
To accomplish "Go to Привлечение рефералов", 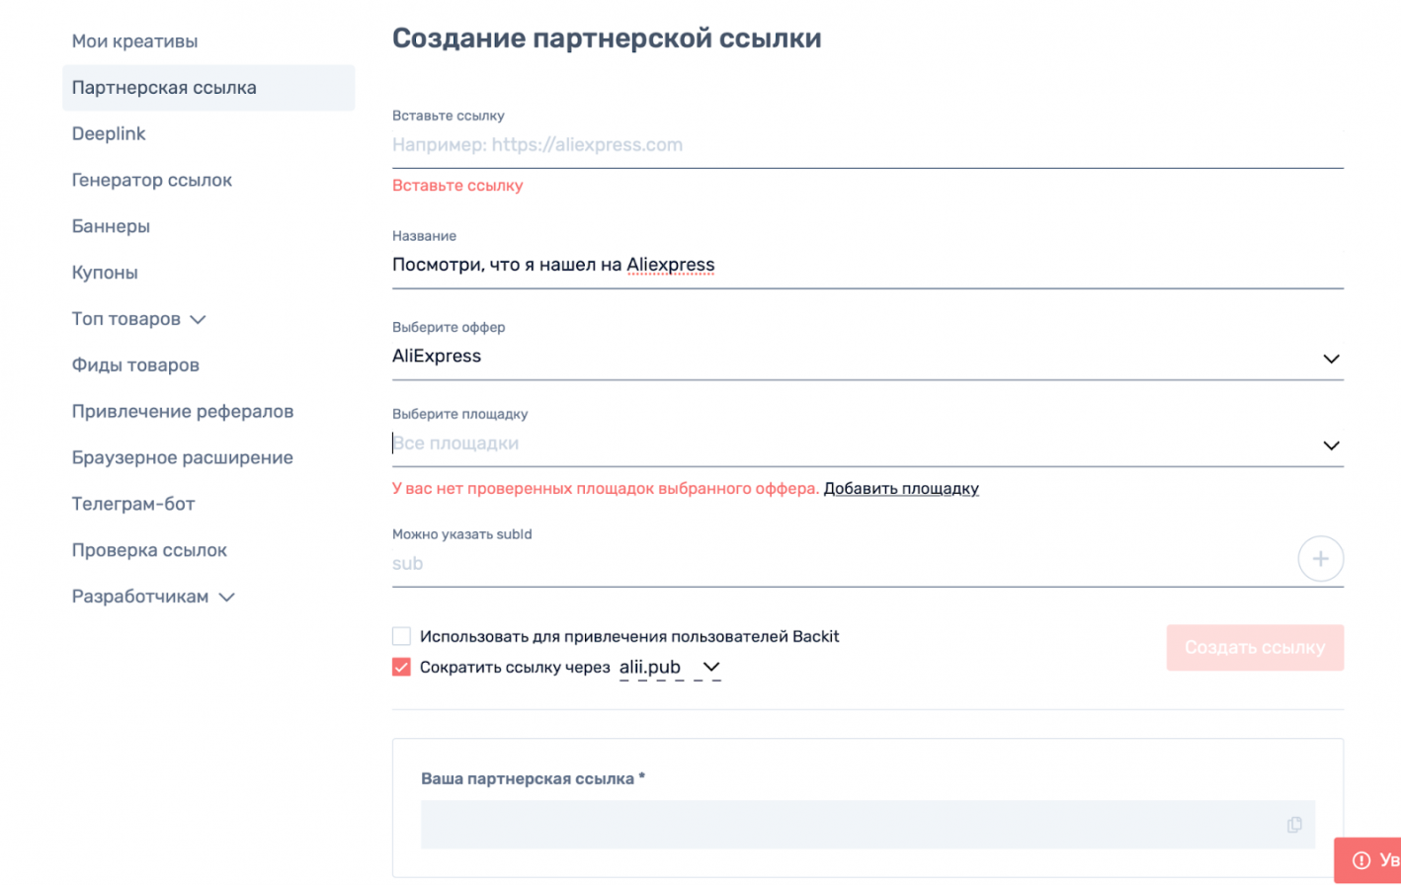I will [183, 411].
